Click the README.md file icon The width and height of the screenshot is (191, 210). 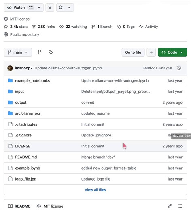pos(11,157)
